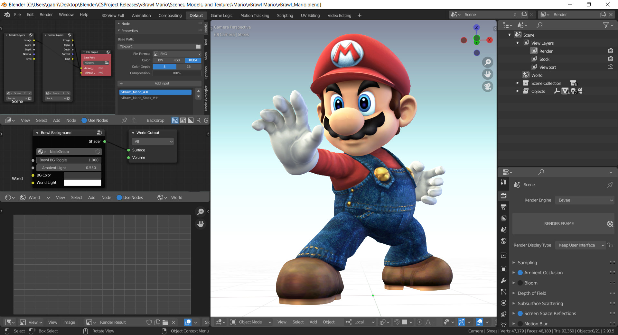This screenshot has width=618, height=335.
Task: Select RGBA color mode
Action: (x=193, y=60)
